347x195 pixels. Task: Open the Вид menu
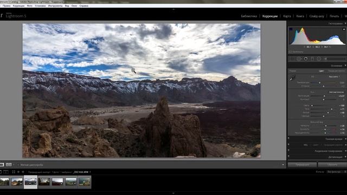click(x=67, y=6)
